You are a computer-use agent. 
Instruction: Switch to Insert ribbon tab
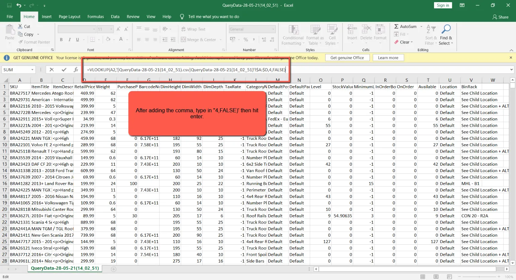(47, 16)
